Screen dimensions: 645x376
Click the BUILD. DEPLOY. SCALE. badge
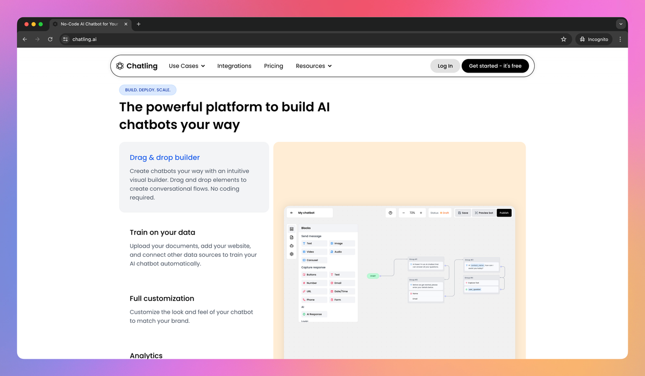coord(148,90)
